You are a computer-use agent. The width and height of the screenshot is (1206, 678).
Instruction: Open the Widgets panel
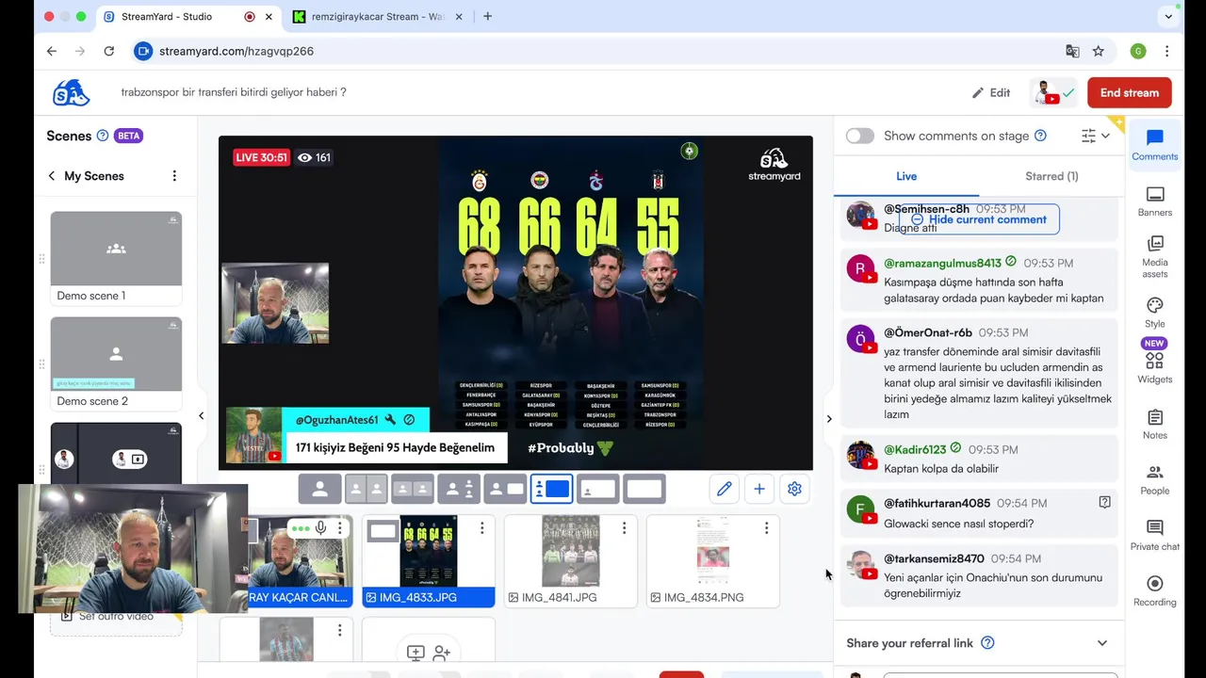click(x=1155, y=368)
